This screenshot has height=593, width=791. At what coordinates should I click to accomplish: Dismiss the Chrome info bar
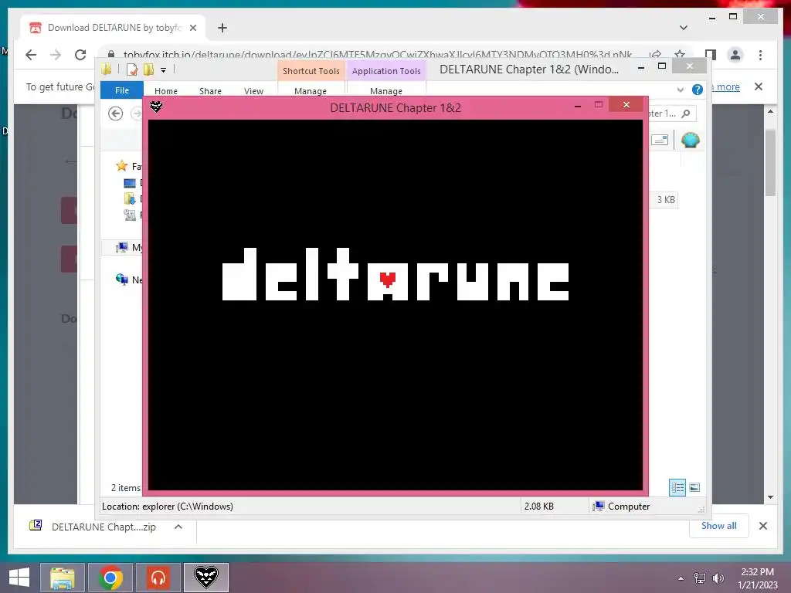click(759, 86)
